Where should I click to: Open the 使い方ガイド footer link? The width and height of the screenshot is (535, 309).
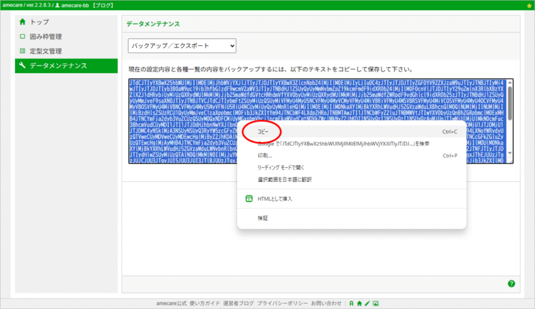click(205, 303)
